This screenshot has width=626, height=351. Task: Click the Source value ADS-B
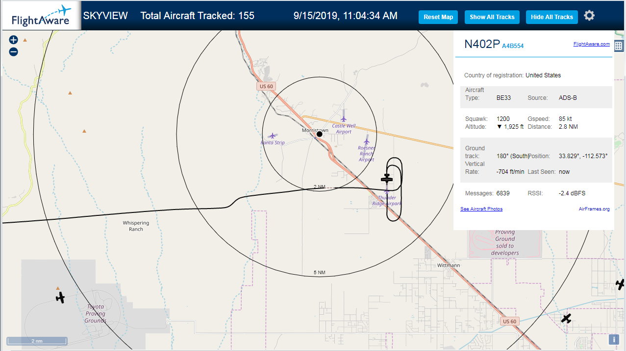coord(568,98)
